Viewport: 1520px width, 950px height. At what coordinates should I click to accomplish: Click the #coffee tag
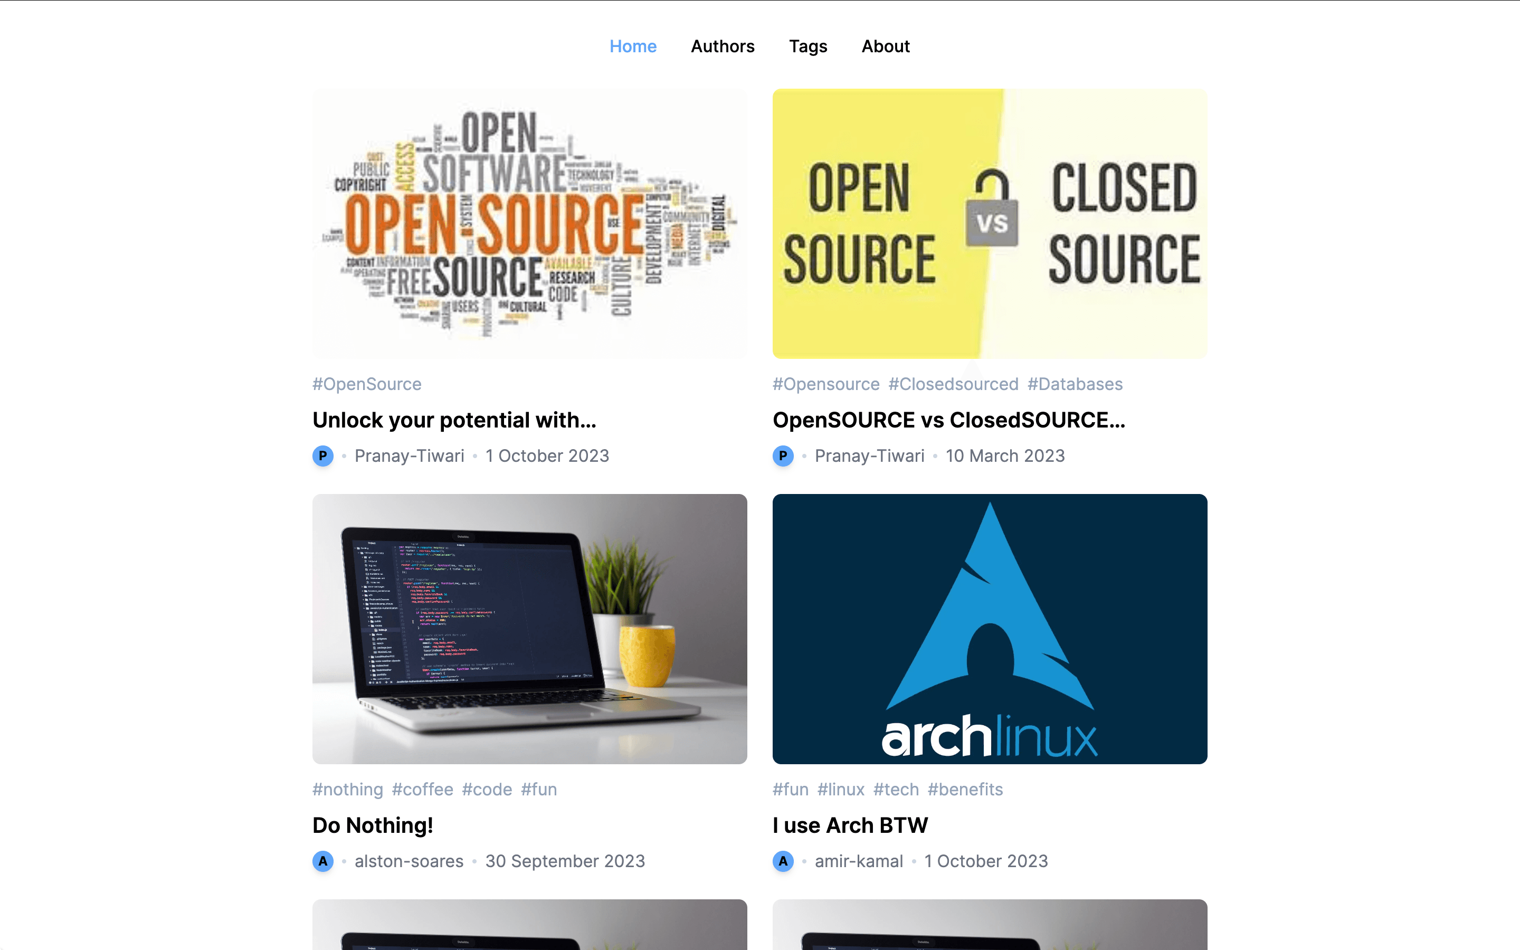(422, 789)
